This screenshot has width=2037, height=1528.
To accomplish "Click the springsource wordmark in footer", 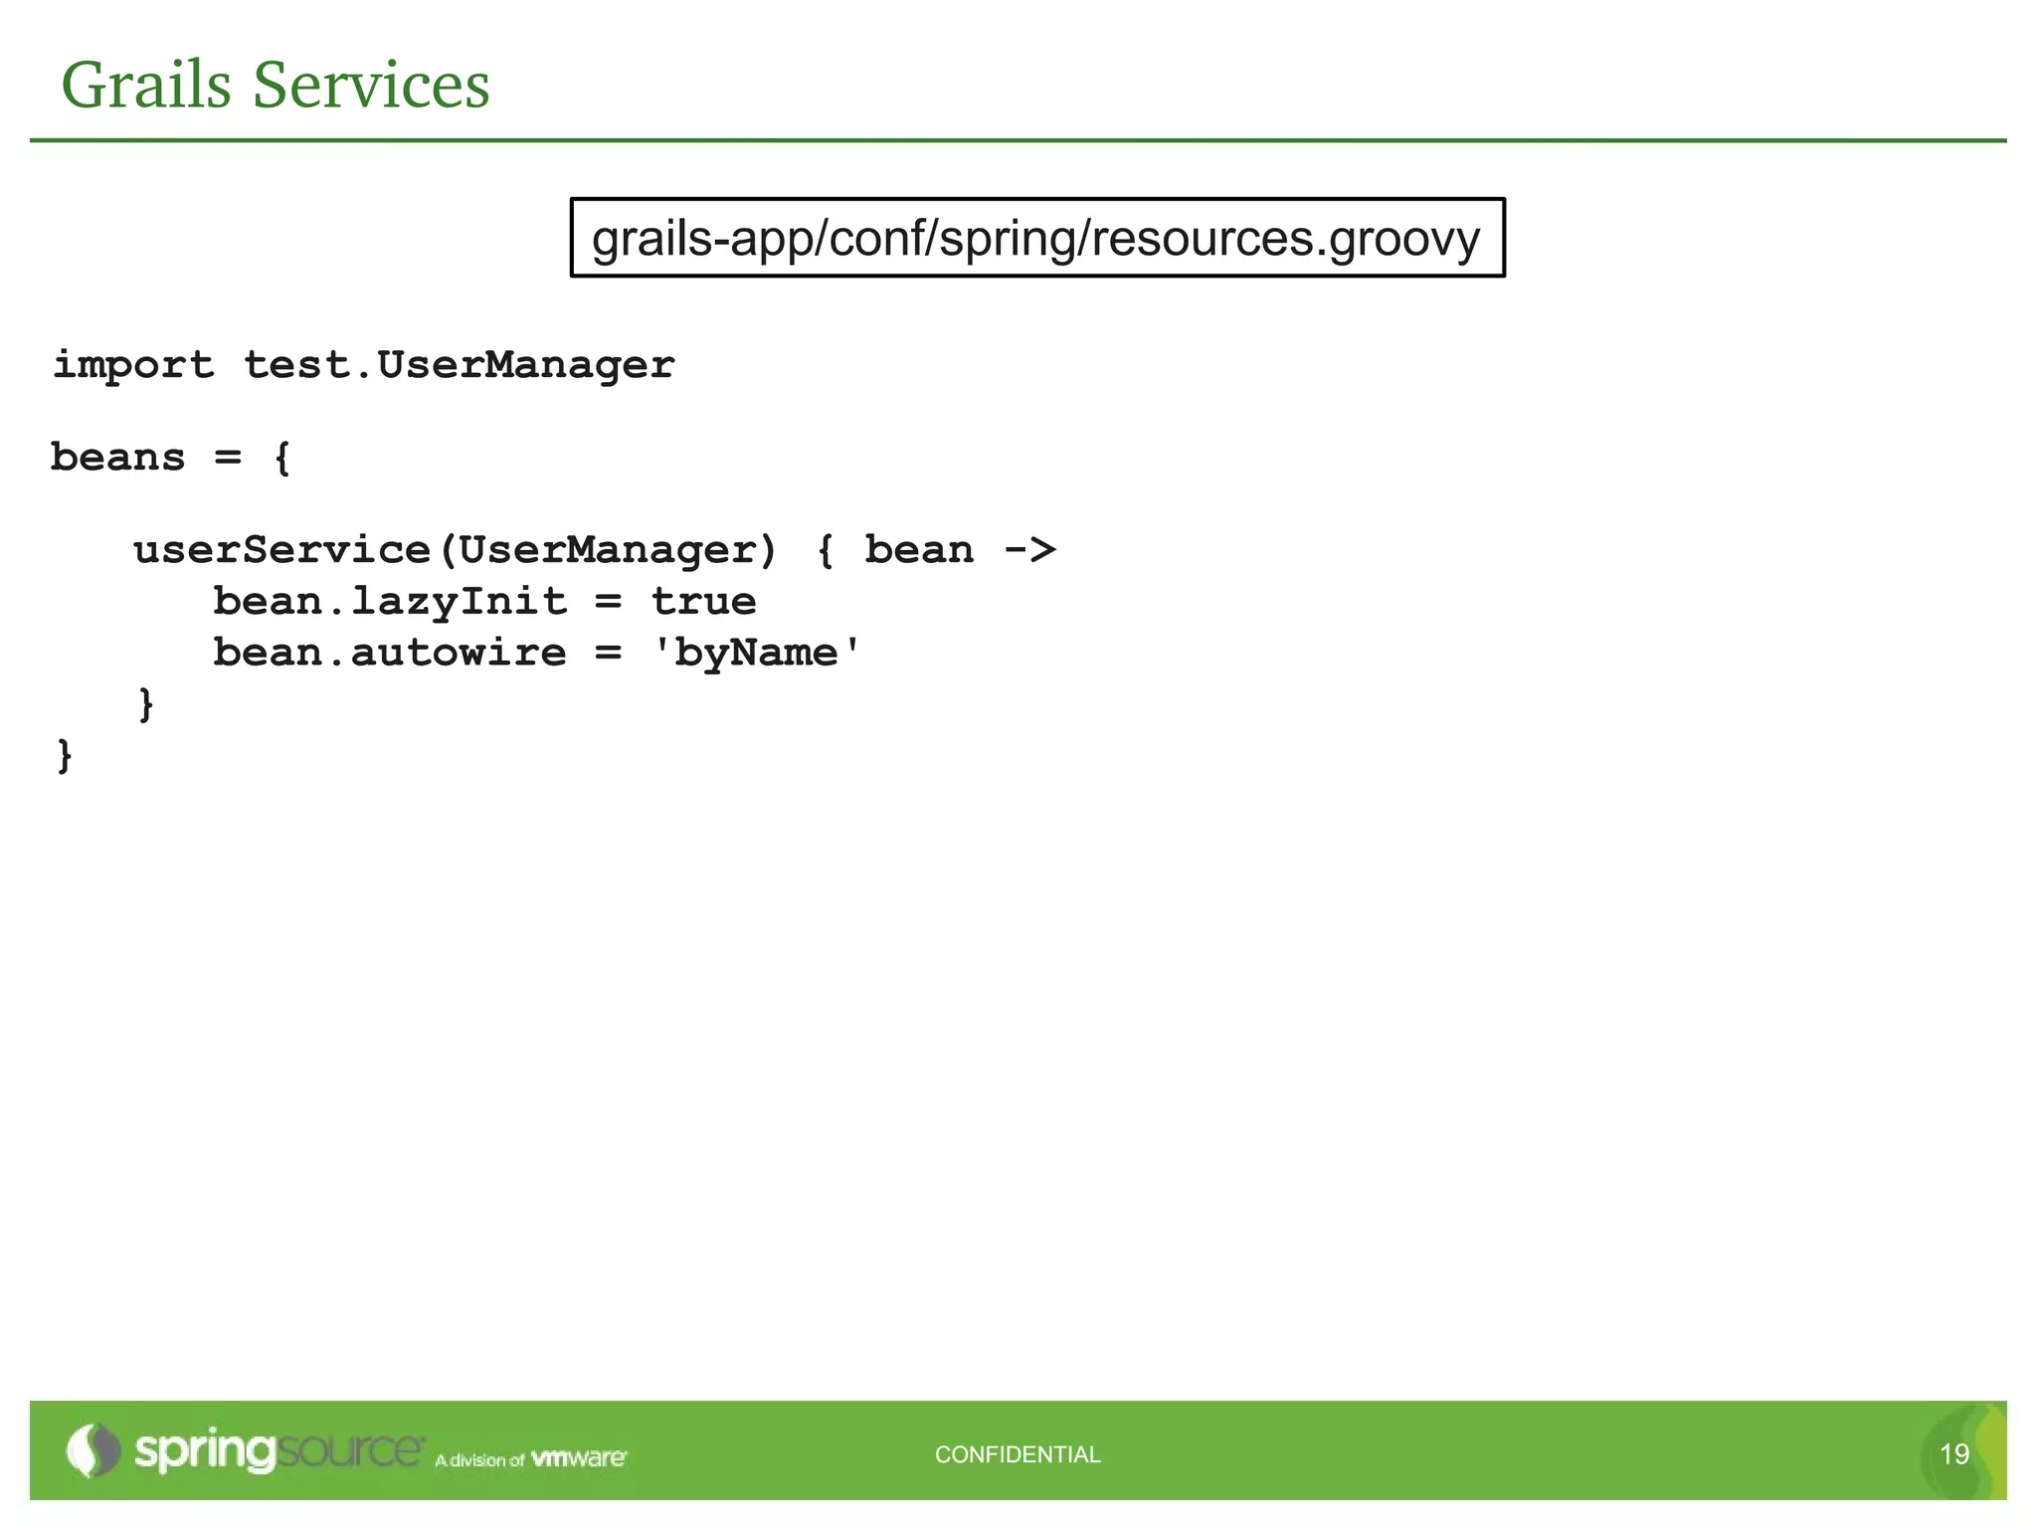I will tap(279, 1451).
